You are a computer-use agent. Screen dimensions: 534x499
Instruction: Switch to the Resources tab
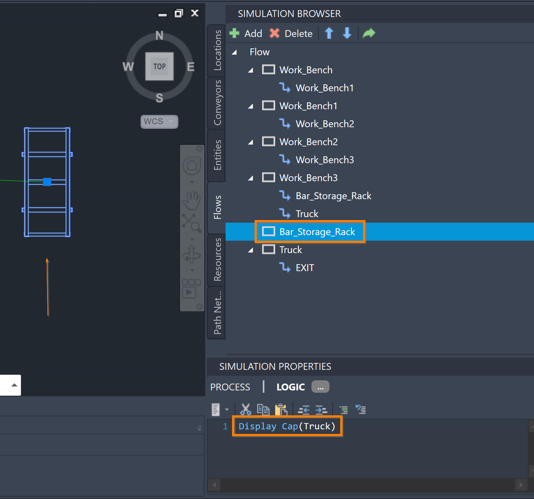coord(217,260)
